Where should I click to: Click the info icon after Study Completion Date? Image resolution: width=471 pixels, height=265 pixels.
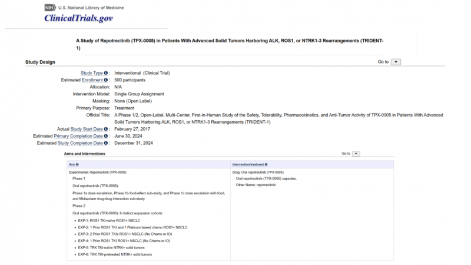tap(106, 143)
